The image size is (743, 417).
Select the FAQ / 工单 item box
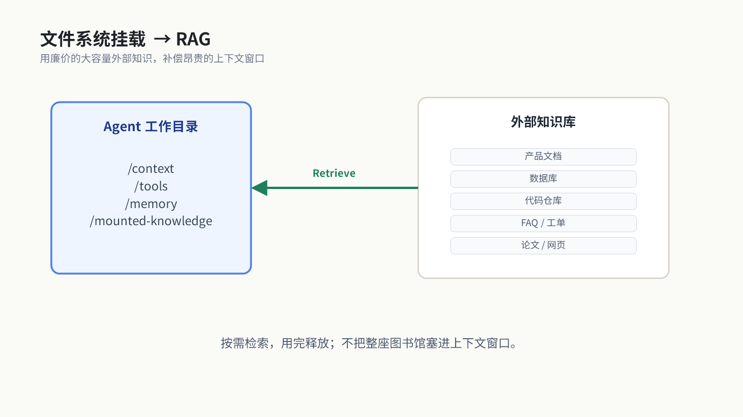point(543,223)
